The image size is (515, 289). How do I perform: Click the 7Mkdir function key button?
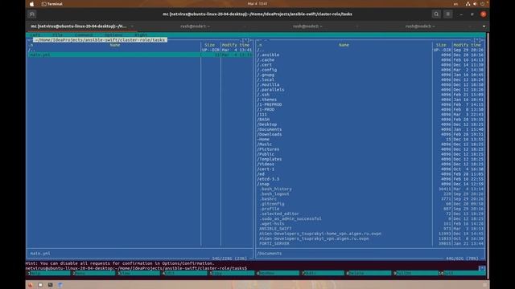[x=323, y=273]
